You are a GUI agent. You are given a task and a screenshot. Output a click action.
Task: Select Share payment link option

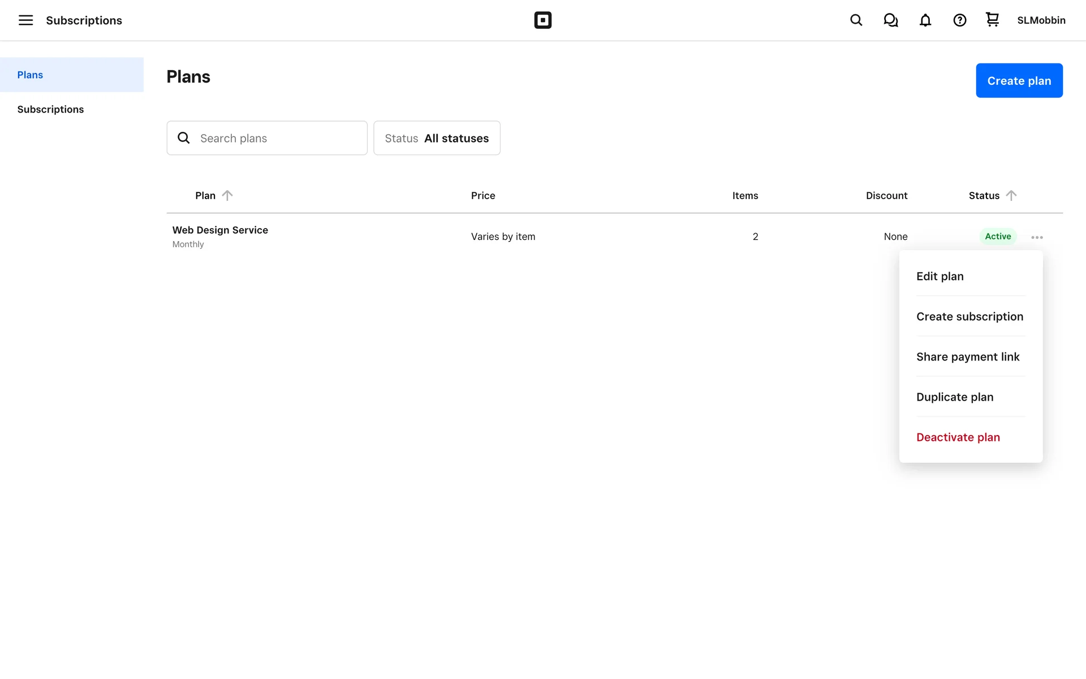[x=967, y=356]
